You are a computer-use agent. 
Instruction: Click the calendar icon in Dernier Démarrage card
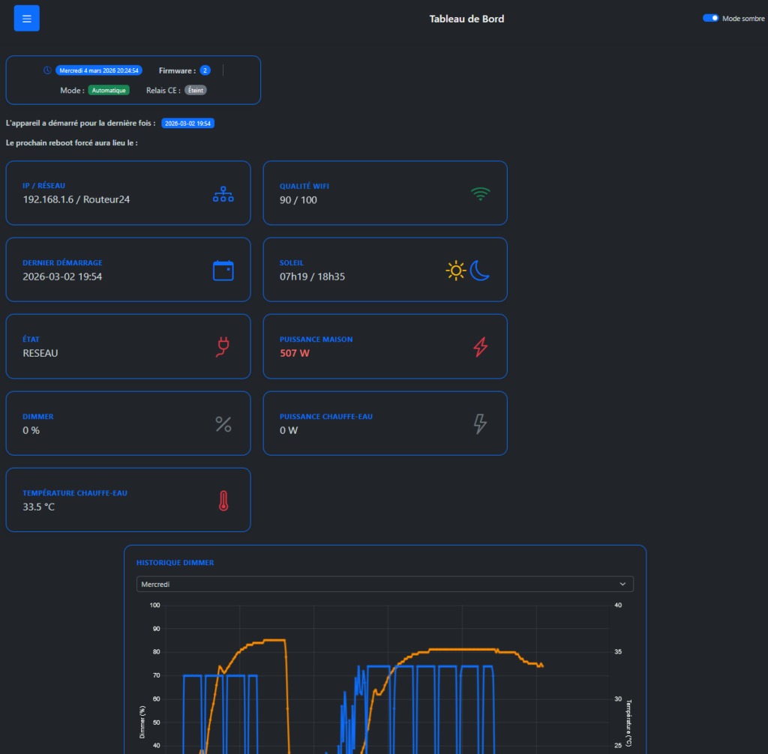223,271
